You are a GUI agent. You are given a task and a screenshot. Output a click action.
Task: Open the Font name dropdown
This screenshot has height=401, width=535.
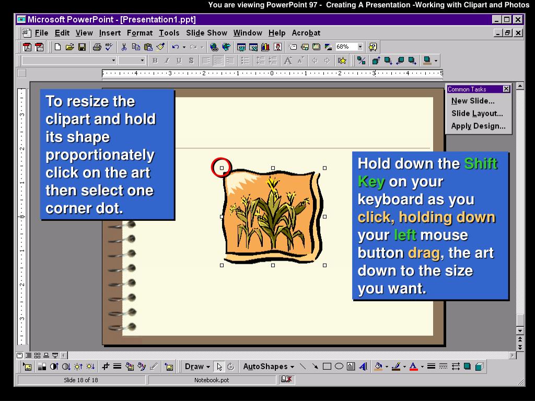pos(113,61)
